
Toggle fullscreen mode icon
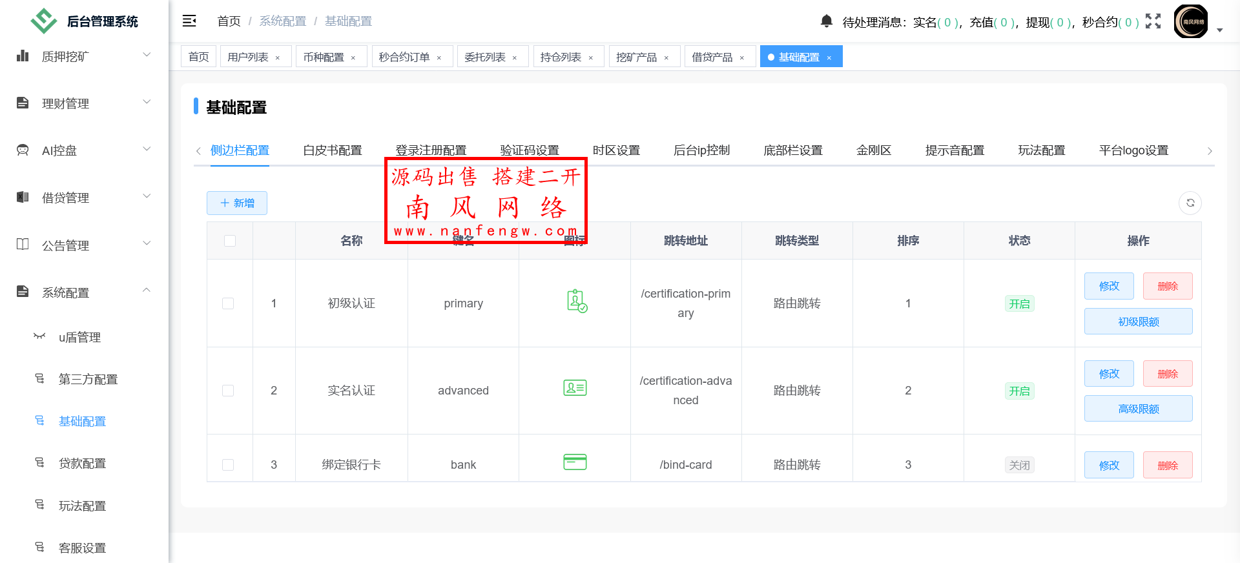pos(1153,21)
